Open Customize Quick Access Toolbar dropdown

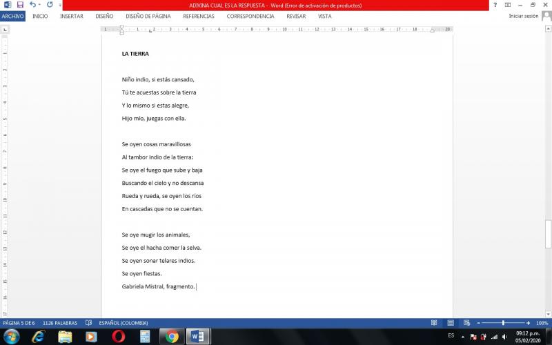[60, 6]
